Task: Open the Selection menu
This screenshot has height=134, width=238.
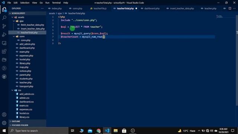Action: (25, 3)
